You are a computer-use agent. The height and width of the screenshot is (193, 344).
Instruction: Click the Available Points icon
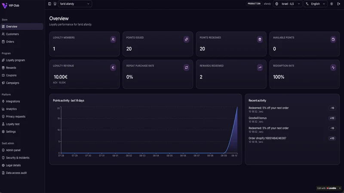[x=333, y=39]
